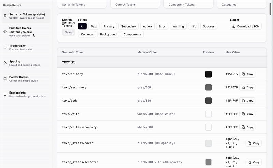Click the Search Semantic Tokens input field

click(69, 32)
